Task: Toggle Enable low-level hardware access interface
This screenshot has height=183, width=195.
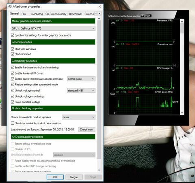Action: (13, 79)
